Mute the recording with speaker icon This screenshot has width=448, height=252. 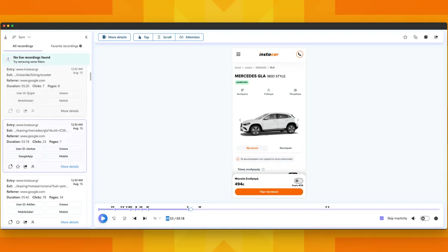tap(414, 218)
